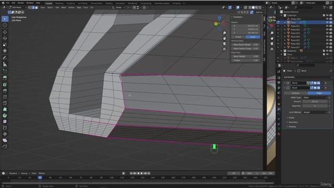Viewport: 334px width, 188px height.
Task: Switch perspective/orthographic grid icon in viewport
Action: [x=224, y=49]
